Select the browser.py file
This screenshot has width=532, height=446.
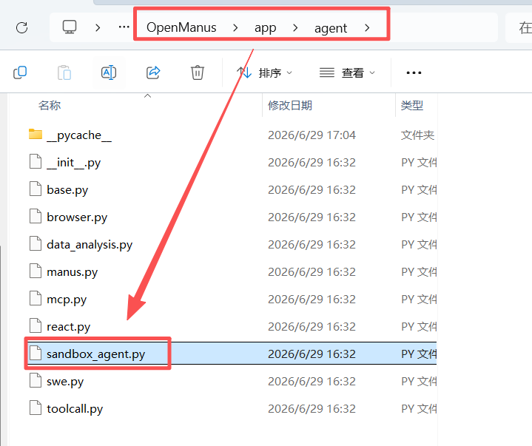click(77, 217)
